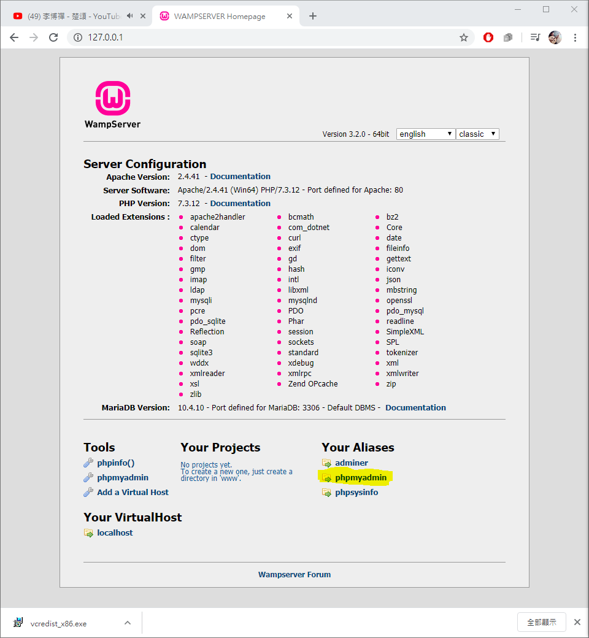Go back with the browser back arrow
This screenshot has height=638, width=589.
tap(14, 37)
